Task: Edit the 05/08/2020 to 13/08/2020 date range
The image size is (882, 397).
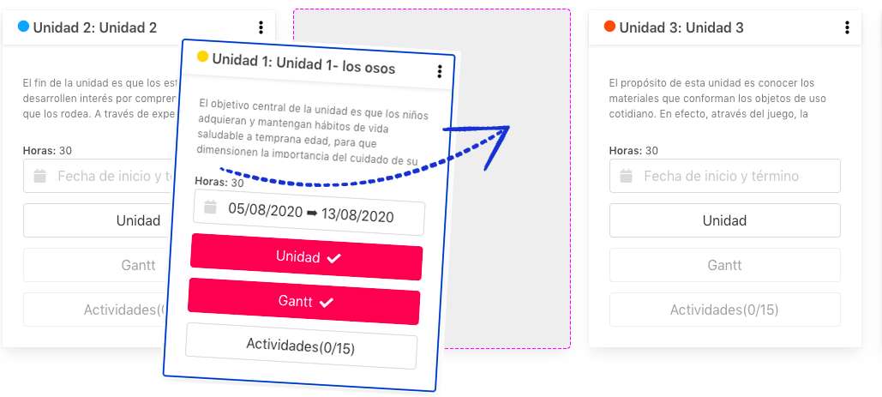Action: click(309, 213)
